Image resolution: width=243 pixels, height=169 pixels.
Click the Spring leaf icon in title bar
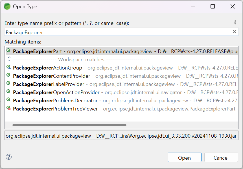(7, 6)
